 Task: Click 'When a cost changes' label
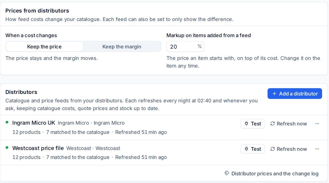click(31, 35)
